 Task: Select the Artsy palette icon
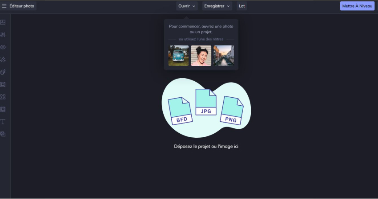tap(3, 72)
